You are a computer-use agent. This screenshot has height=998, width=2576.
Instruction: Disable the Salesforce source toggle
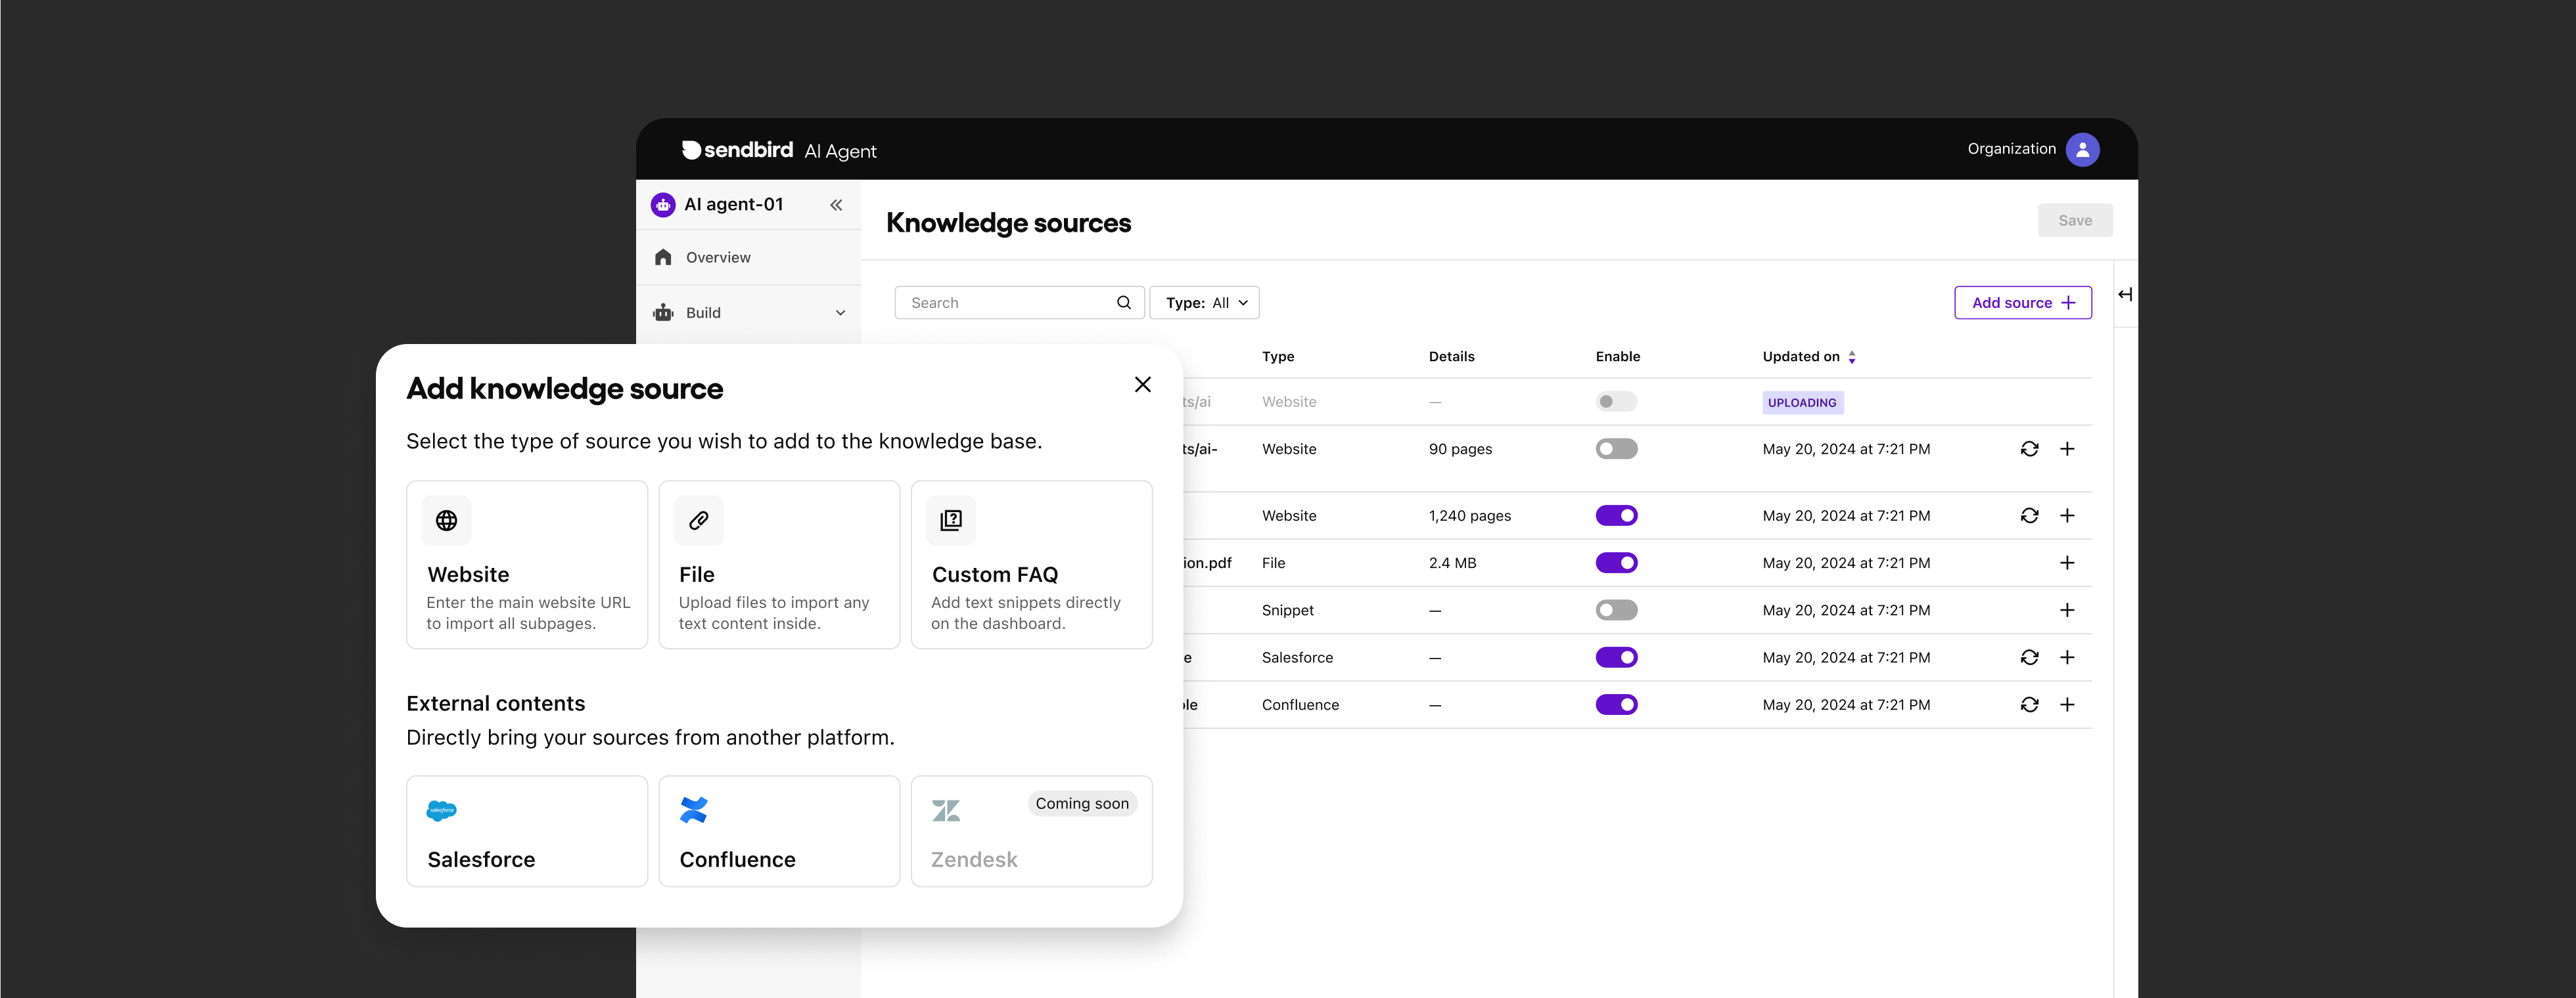1616,657
